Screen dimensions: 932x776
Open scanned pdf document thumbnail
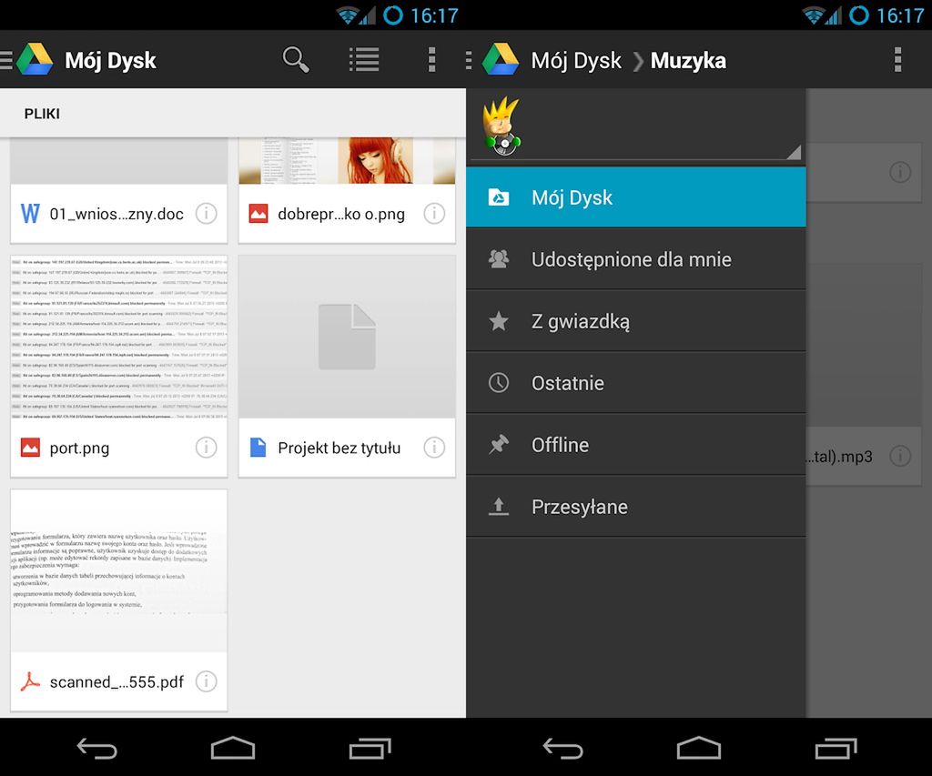click(119, 571)
